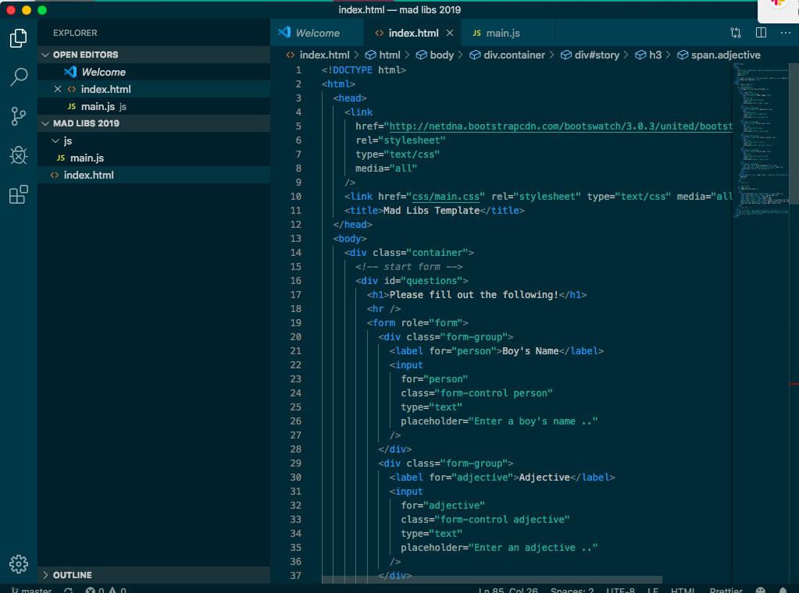Click span.adjective breadcrumb item
The image size is (799, 593).
719,55
